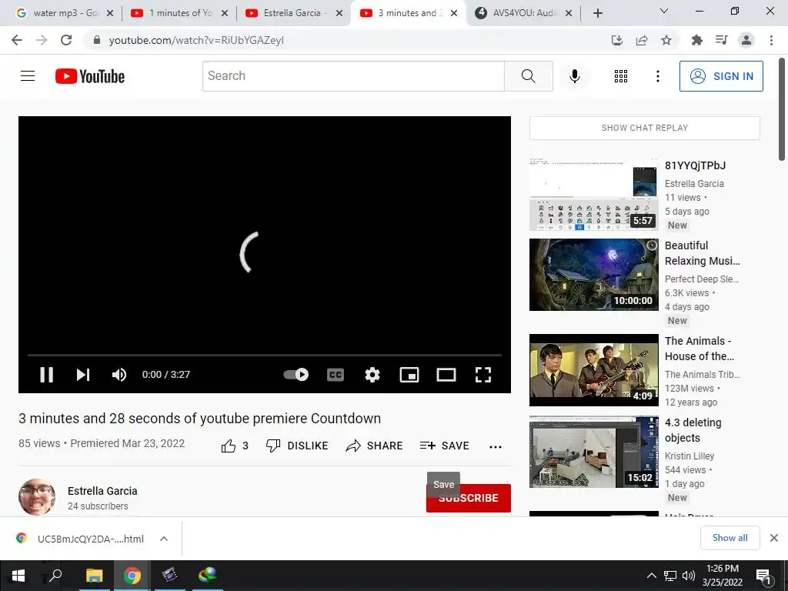Screen dimensions: 788x591
Task: Seek on the video progress bar
Action: tap(265, 355)
